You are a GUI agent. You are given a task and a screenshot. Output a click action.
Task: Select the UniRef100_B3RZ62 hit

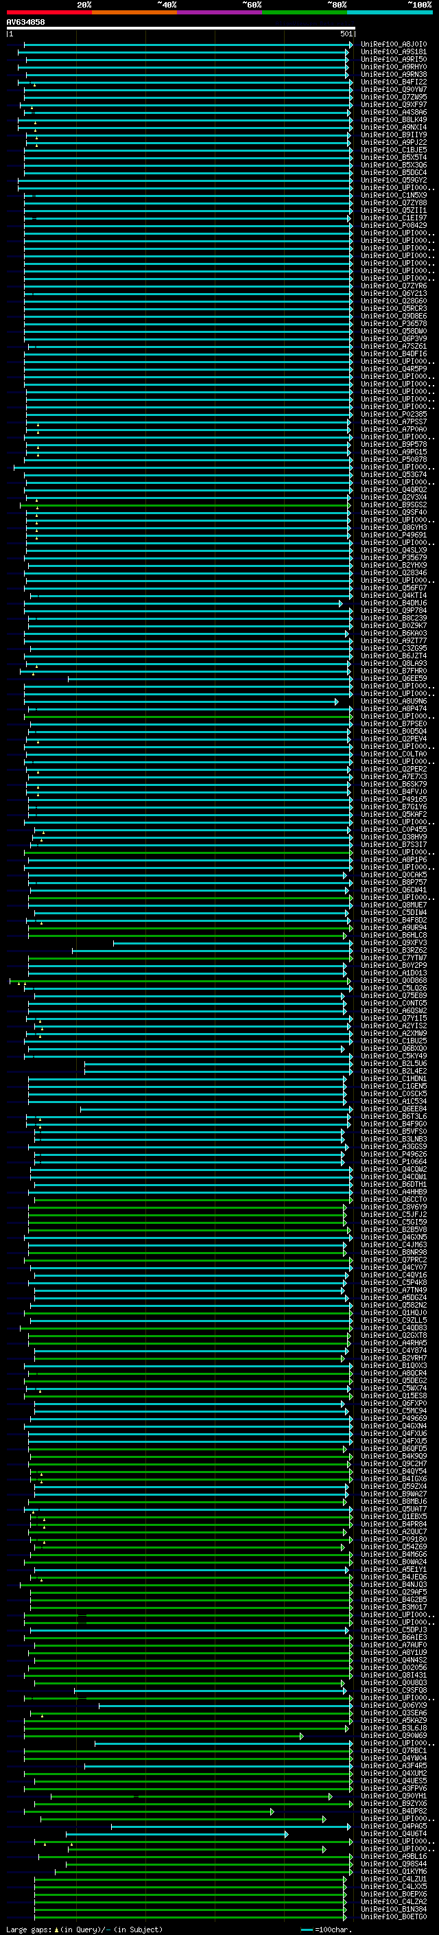point(394,951)
